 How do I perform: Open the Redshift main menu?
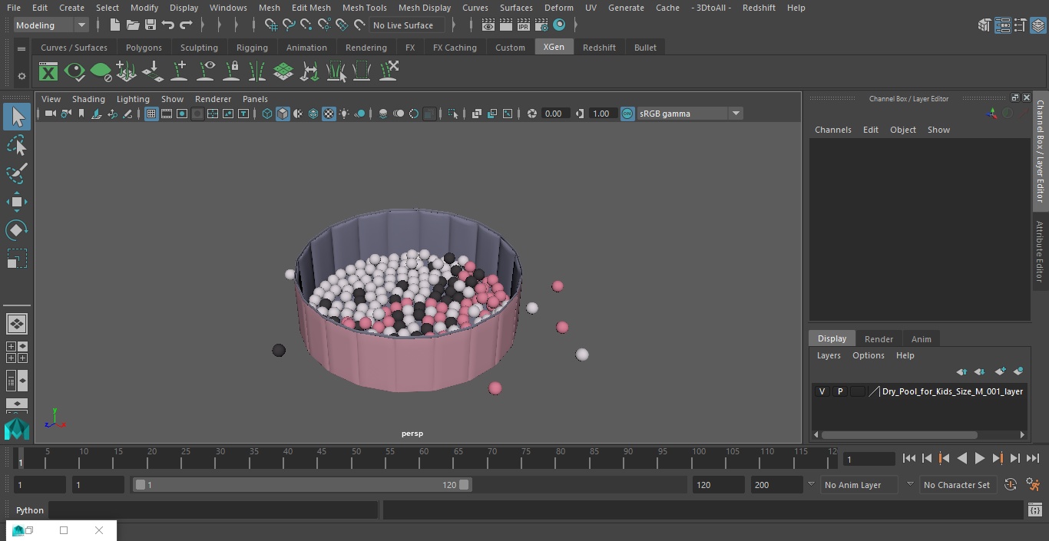[759, 8]
